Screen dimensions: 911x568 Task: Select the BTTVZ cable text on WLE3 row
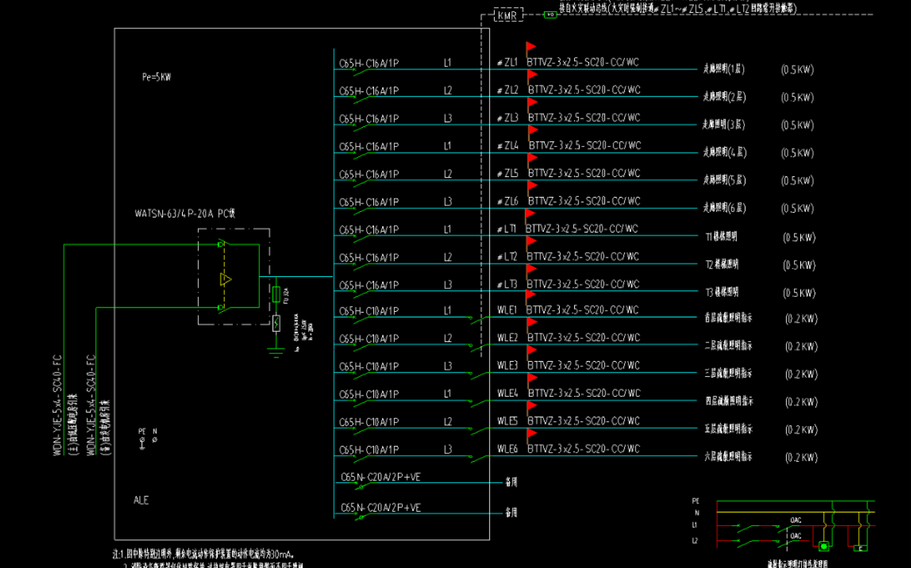point(584,365)
